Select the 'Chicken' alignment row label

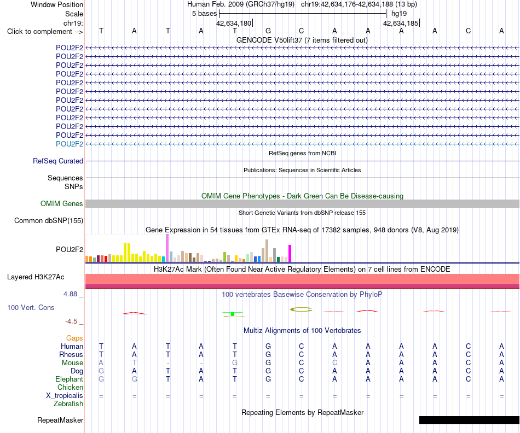click(x=70, y=387)
